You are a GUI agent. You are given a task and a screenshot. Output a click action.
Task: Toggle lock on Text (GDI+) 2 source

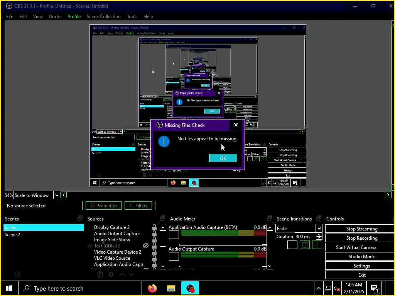pos(154,246)
